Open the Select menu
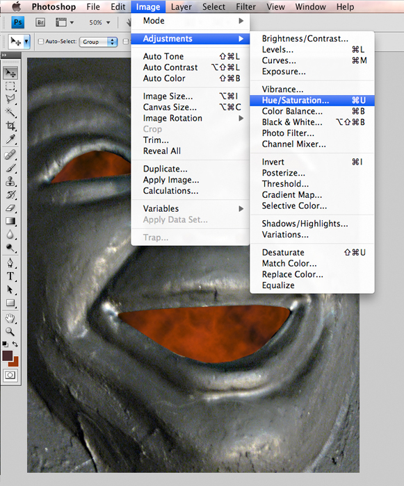Screen dimensions: 404x486 [213, 6]
